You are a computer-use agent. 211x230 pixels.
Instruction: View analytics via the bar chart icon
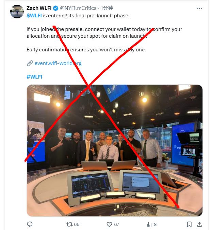(149, 224)
